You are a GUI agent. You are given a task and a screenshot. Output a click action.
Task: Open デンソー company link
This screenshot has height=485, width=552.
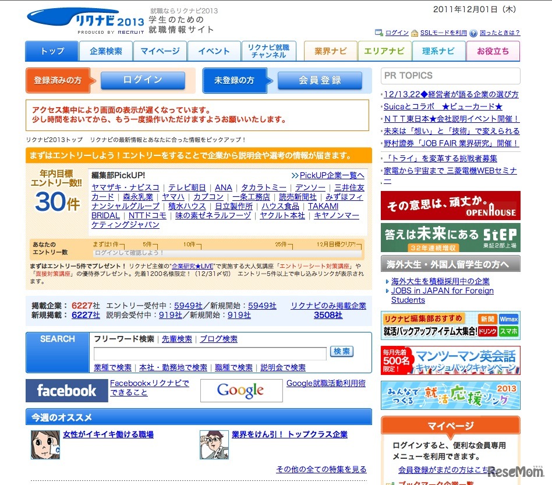click(x=310, y=187)
